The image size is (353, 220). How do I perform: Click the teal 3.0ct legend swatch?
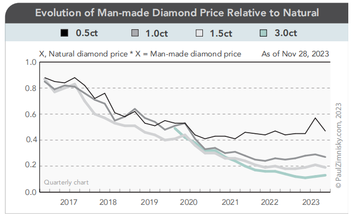coord(264,33)
